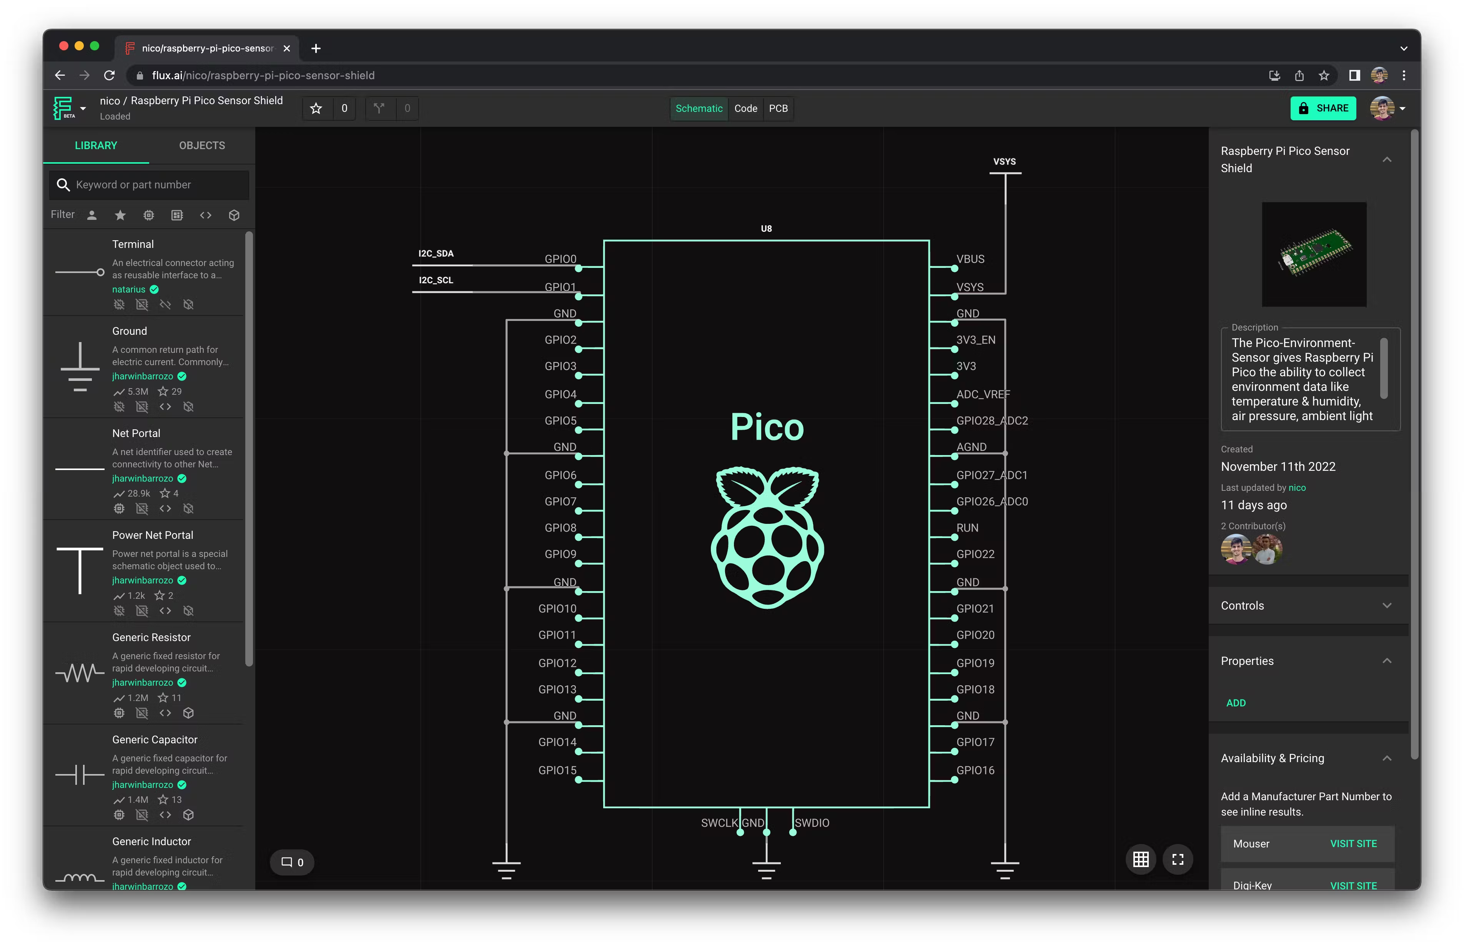
Task: Click the fit-to-screen fullscreen icon
Action: 1178,859
